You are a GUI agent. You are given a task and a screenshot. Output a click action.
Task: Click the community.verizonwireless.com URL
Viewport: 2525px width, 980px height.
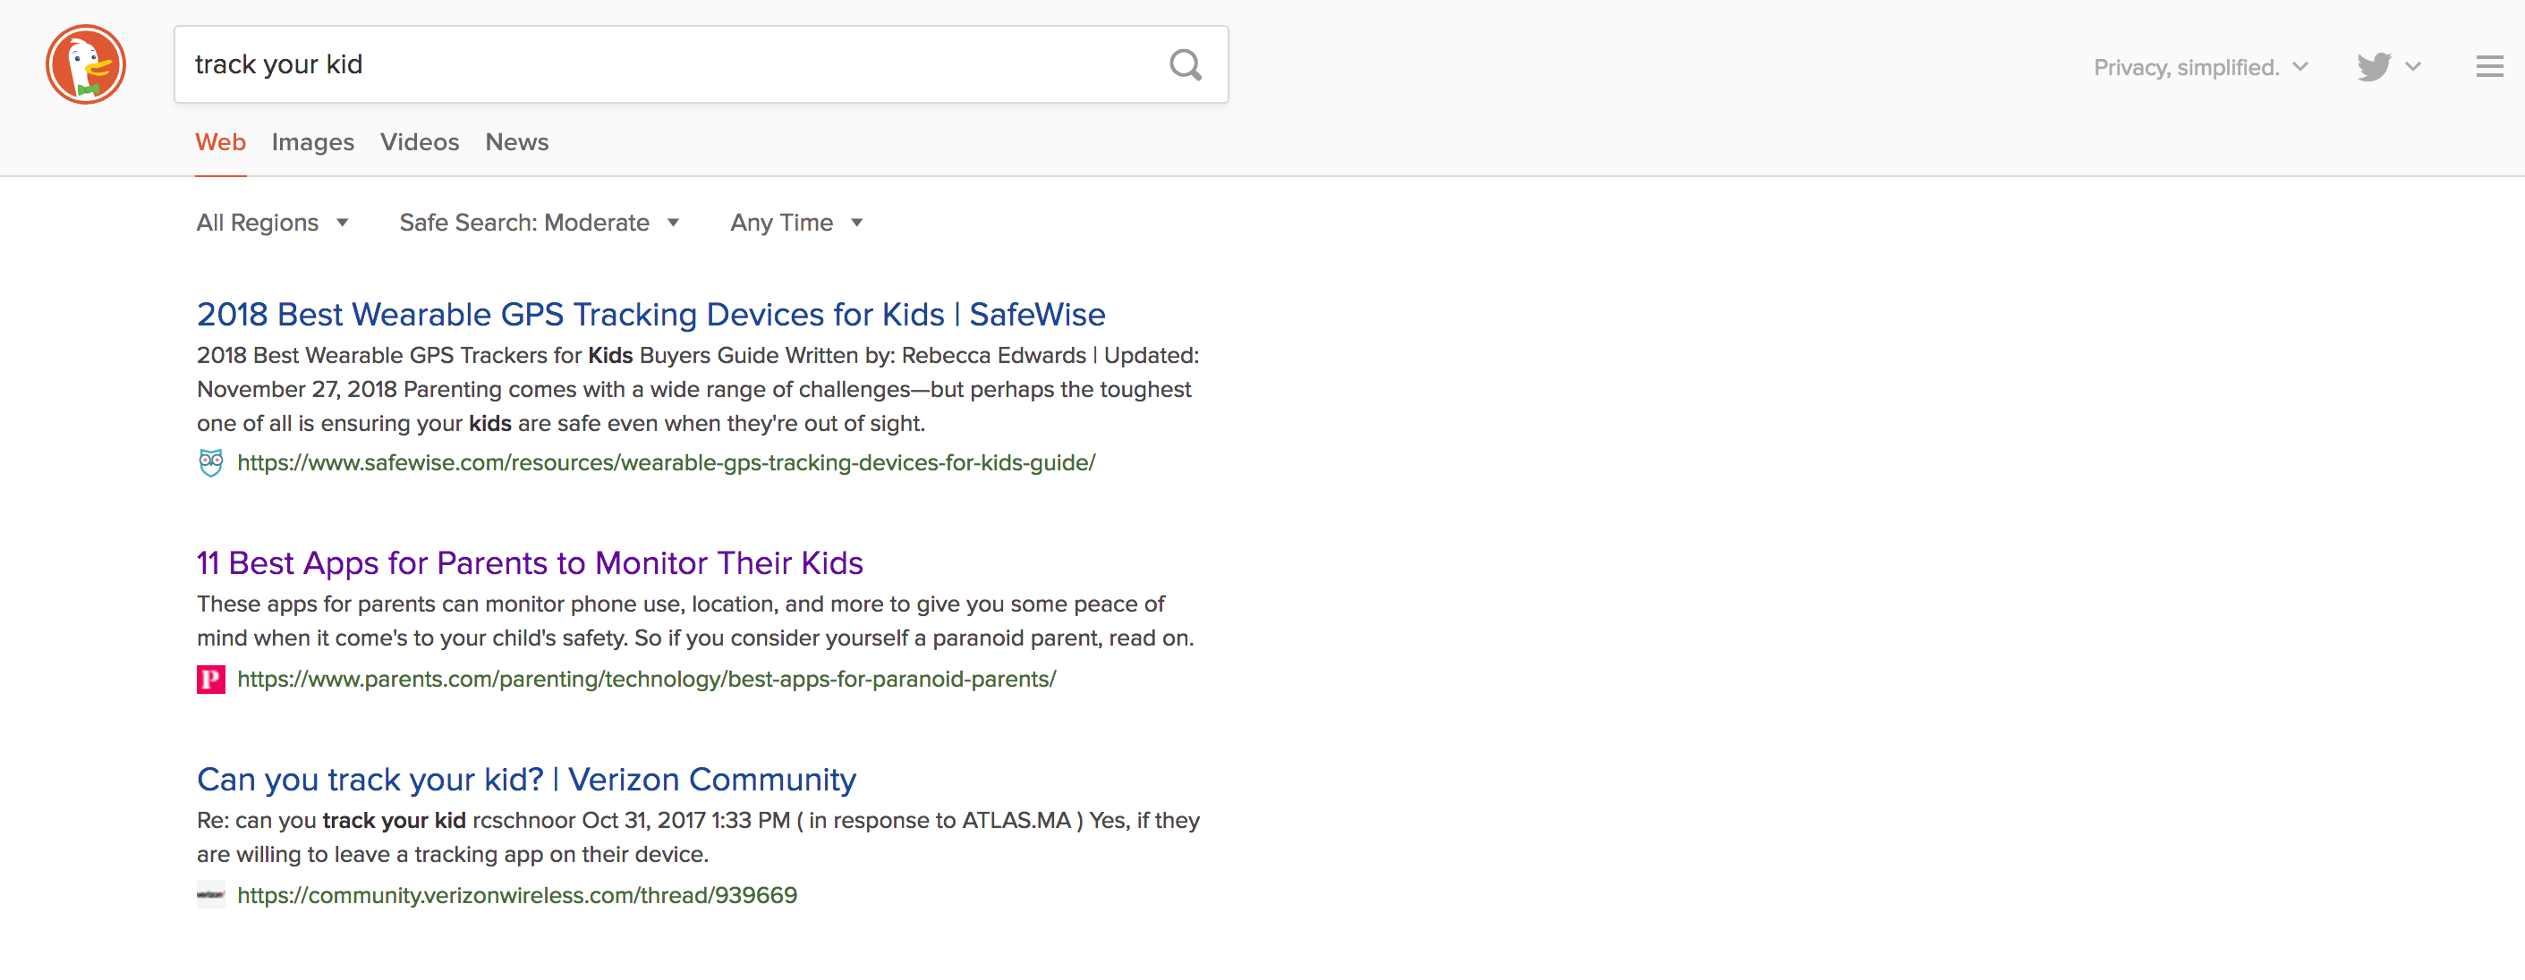pyautogui.click(x=517, y=896)
